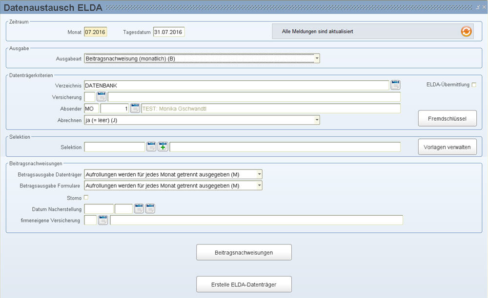
Task: Click 'TEST: Monika Gschwandtl' Absender name
Action: 174,109
